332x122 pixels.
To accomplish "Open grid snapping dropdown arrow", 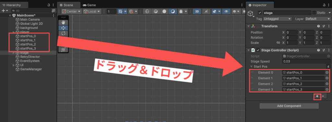I will (x=125, y=11).
